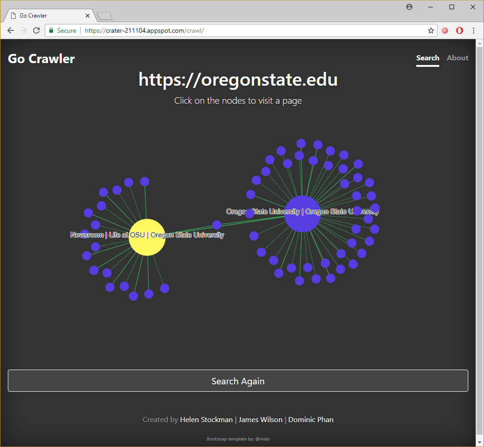Open the About nav link
The height and width of the screenshot is (447, 484).
pyautogui.click(x=457, y=58)
